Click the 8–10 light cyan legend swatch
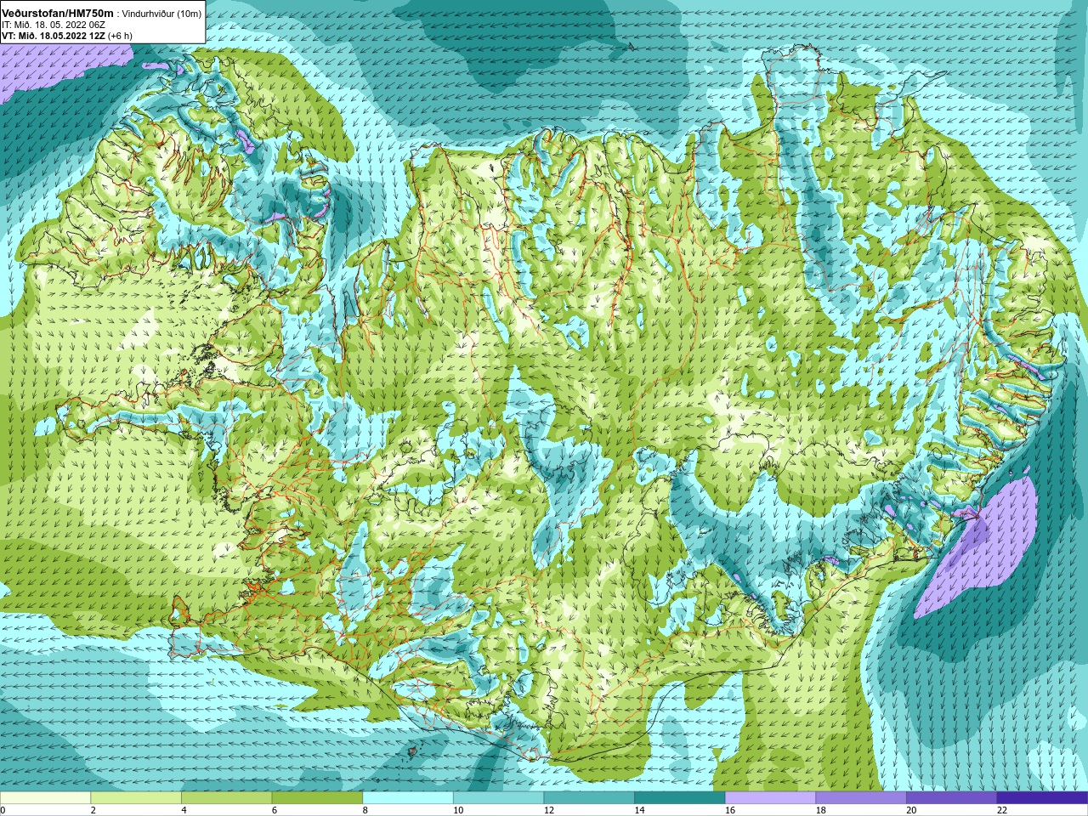This screenshot has width=1088, height=816. point(408,798)
